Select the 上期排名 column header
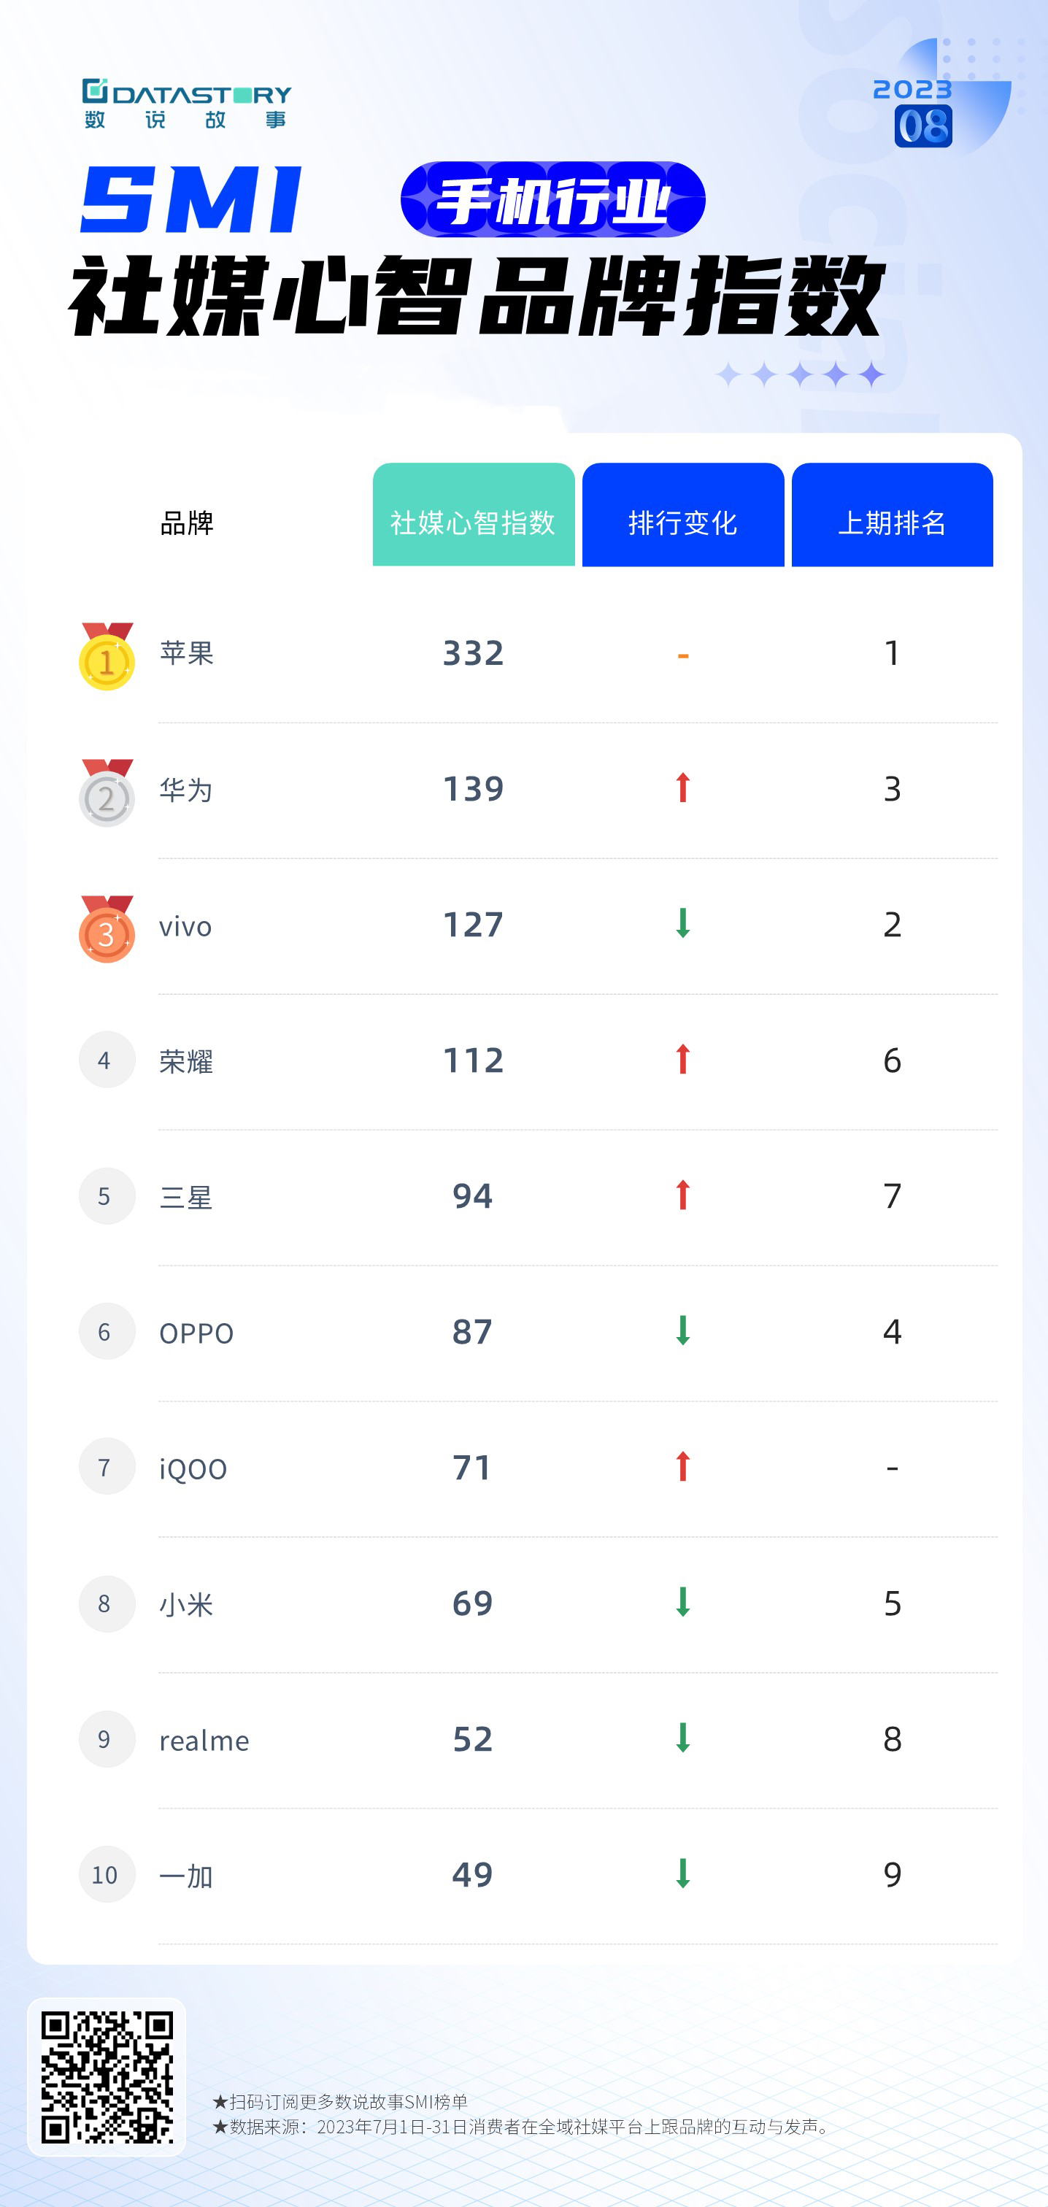The width and height of the screenshot is (1048, 2207). 892,516
